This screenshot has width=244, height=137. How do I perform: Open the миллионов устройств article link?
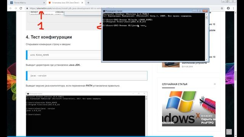[194, 63]
